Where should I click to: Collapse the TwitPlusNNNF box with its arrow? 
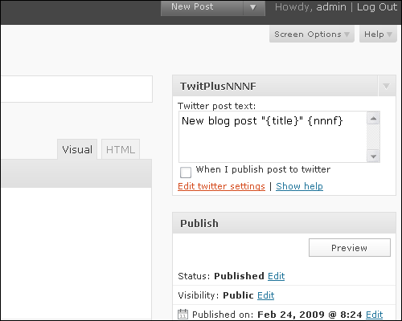click(387, 86)
